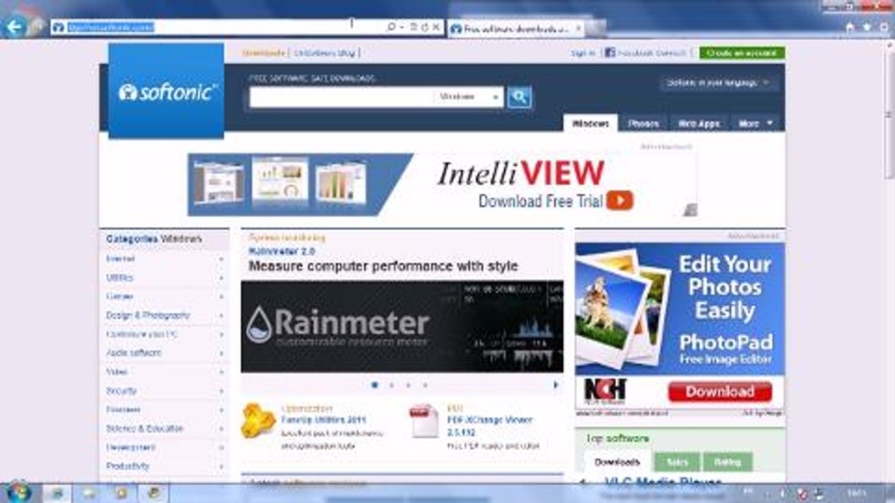Click the blue search magnifier button
This screenshot has width=895, height=503.
pyautogui.click(x=520, y=97)
